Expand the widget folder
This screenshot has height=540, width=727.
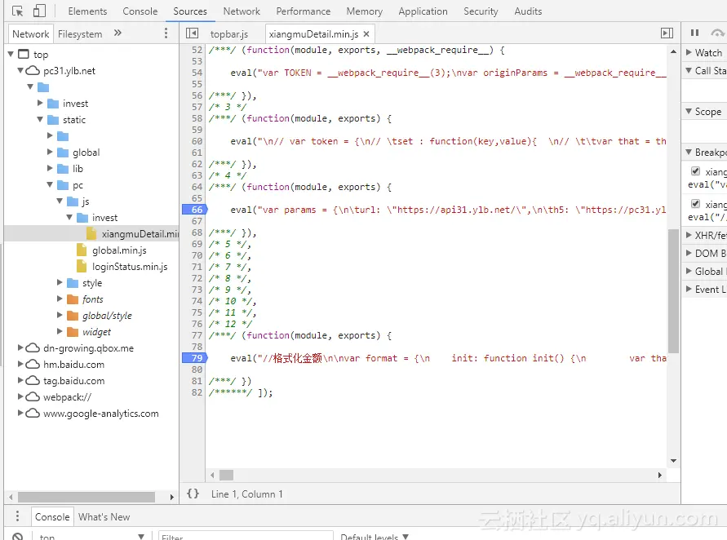pos(60,331)
